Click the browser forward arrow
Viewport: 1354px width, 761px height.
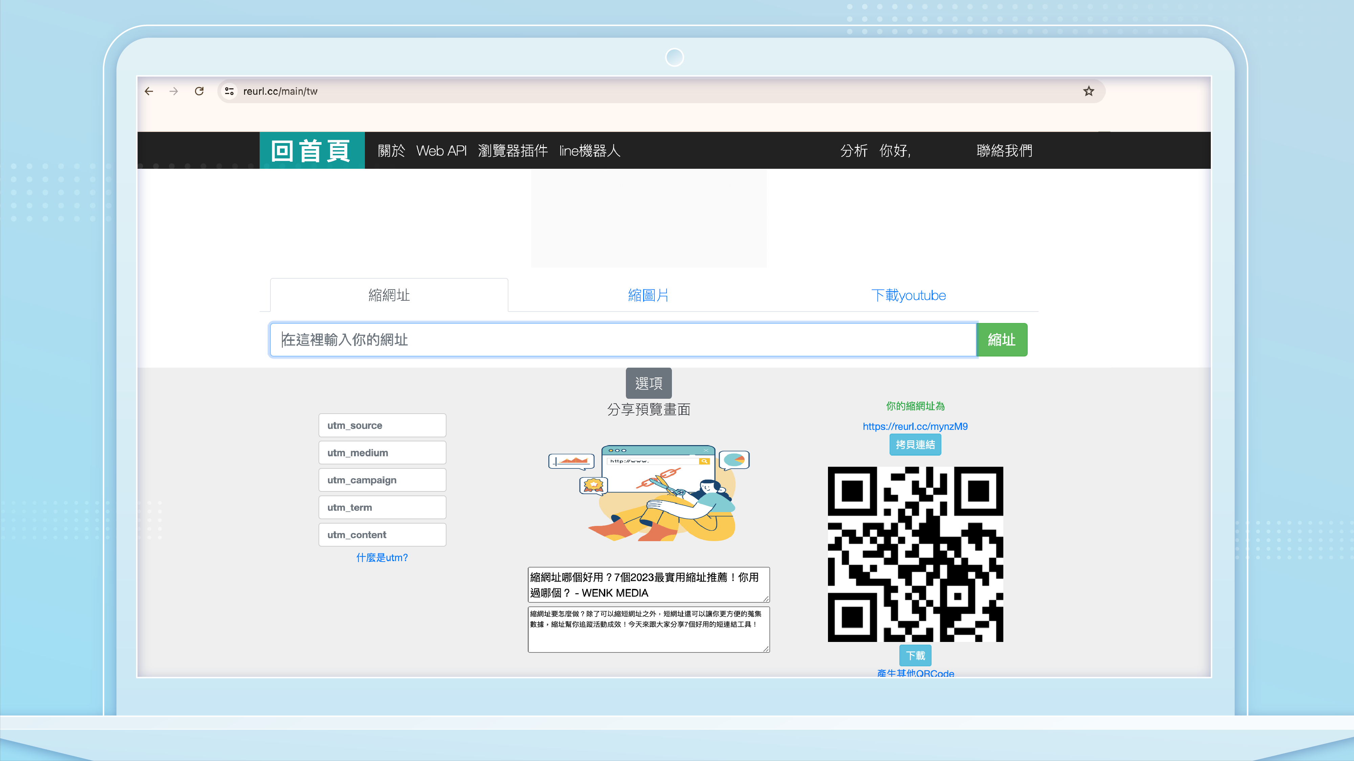click(x=174, y=91)
